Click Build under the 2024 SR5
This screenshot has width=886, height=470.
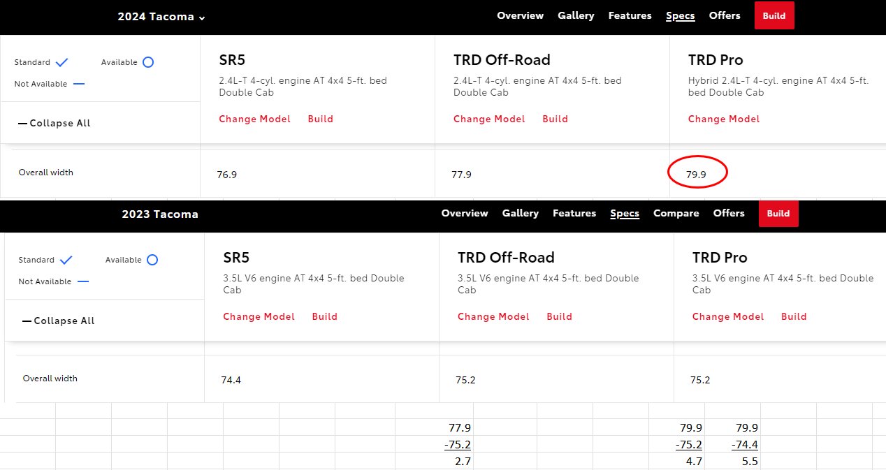point(321,119)
